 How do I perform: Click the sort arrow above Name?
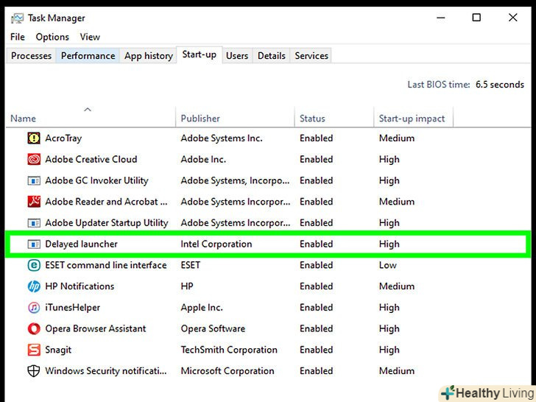(88, 110)
